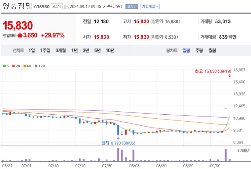The image size is (251, 169).
Task: Click the red up-arrow icon beside 3,650
Action: pos(20,35)
